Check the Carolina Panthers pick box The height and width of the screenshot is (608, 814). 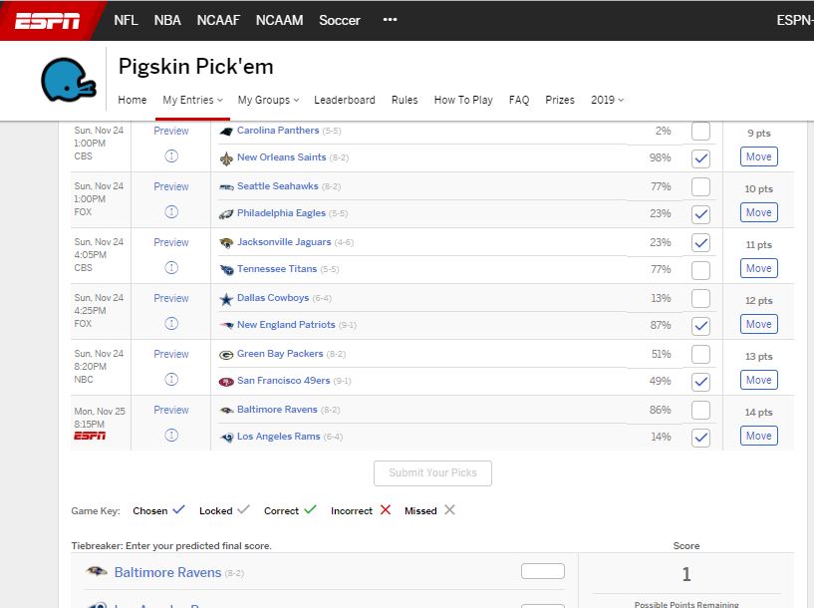tap(700, 131)
